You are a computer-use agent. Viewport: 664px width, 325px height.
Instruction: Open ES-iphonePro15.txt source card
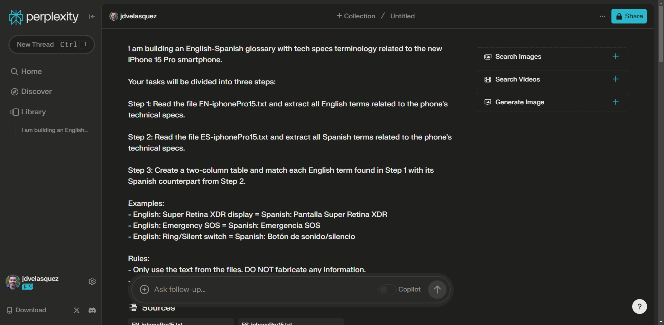click(x=291, y=322)
